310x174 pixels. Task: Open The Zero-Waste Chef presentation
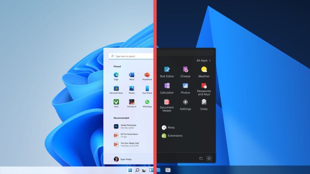point(126,144)
